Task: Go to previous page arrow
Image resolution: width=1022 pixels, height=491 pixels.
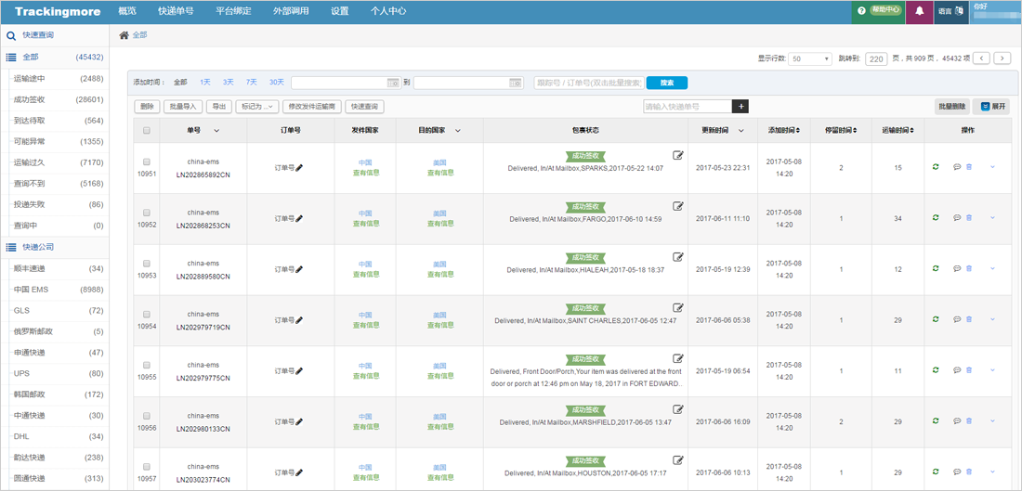Action: 982,58
